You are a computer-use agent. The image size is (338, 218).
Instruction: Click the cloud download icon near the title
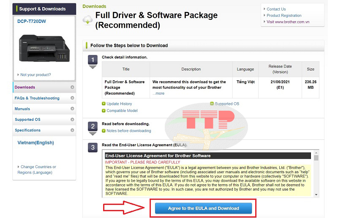pos(87,20)
